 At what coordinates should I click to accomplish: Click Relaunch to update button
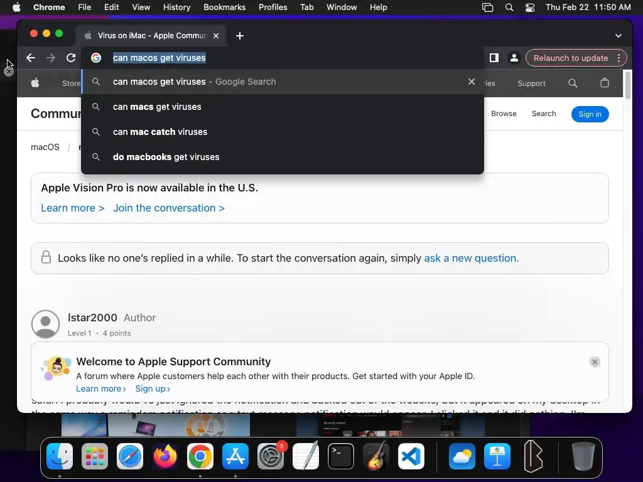[570, 58]
